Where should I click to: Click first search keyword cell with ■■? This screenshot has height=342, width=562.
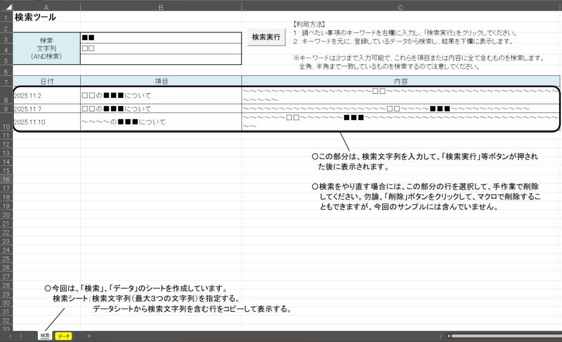click(x=161, y=38)
